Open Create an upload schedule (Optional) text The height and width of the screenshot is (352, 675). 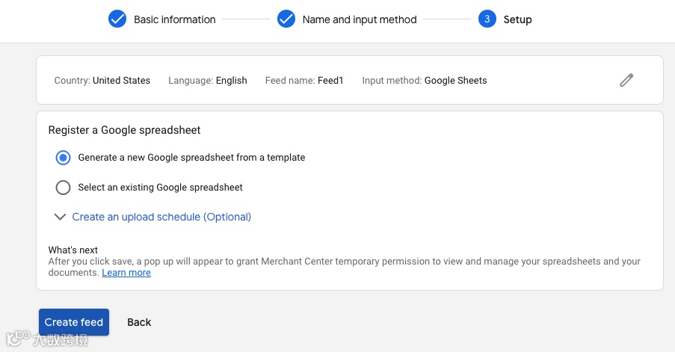point(161,217)
